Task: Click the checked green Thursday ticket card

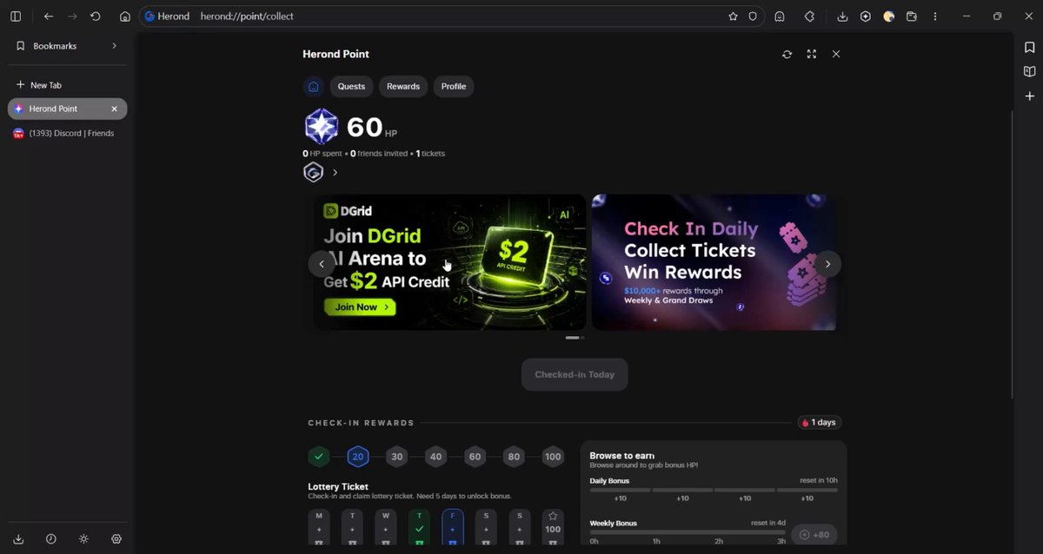Action: coord(419,527)
